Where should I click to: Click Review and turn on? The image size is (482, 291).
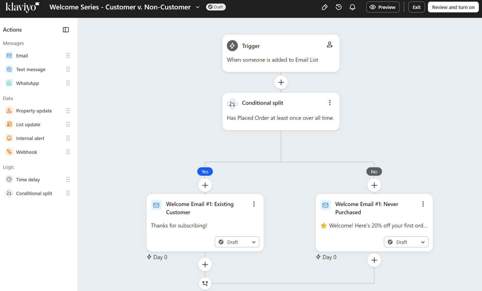(x=453, y=7)
